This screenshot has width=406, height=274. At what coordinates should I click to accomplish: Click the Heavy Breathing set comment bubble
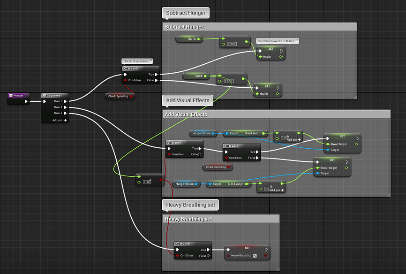(x=190, y=205)
